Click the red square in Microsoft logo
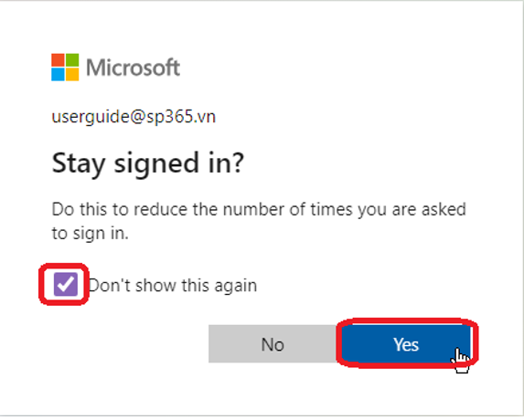Image resolution: width=524 pixels, height=420 pixels. 58,59
